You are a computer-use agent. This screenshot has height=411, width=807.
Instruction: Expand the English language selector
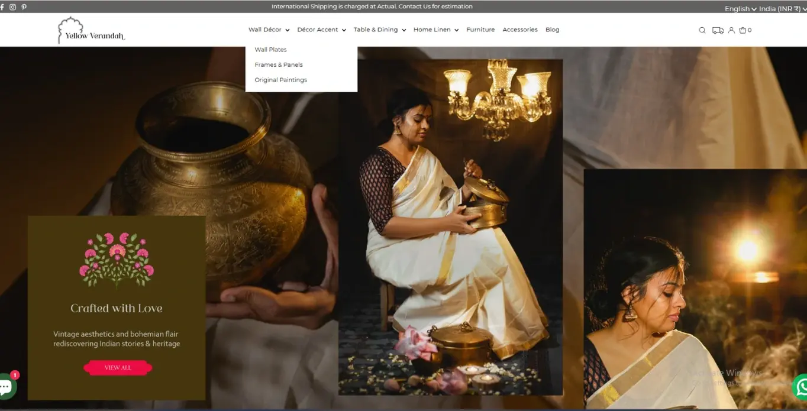(740, 9)
